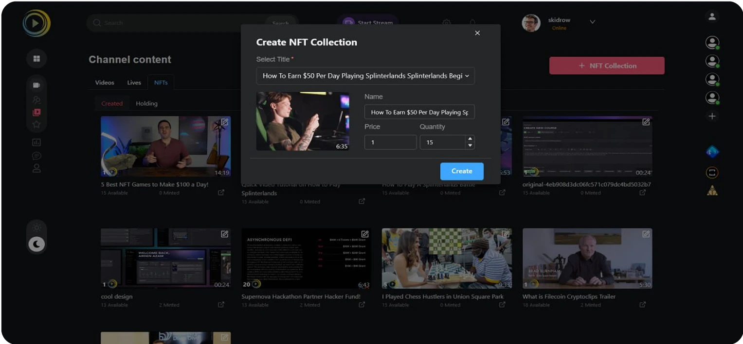The image size is (743, 344).
Task: Click the Start Stream button
Action: (x=368, y=23)
